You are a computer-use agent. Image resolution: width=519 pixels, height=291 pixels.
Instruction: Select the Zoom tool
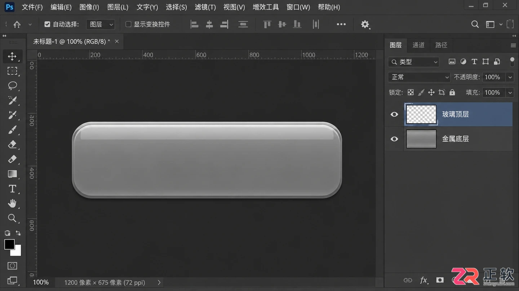(x=12, y=218)
